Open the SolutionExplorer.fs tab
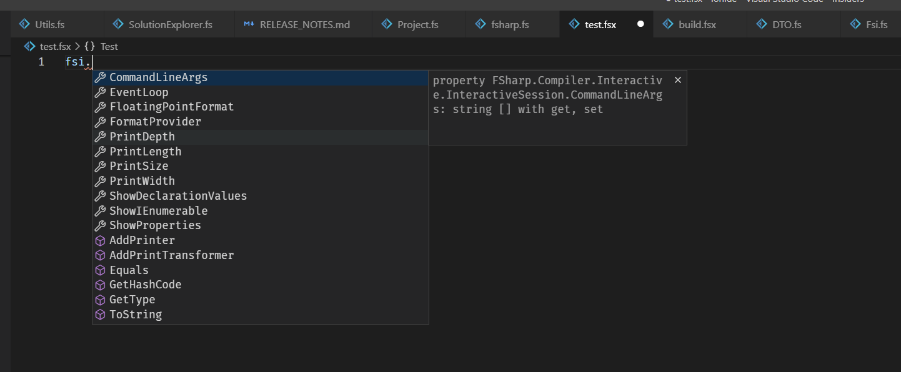The width and height of the screenshot is (901, 372). pyautogui.click(x=170, y=25)
